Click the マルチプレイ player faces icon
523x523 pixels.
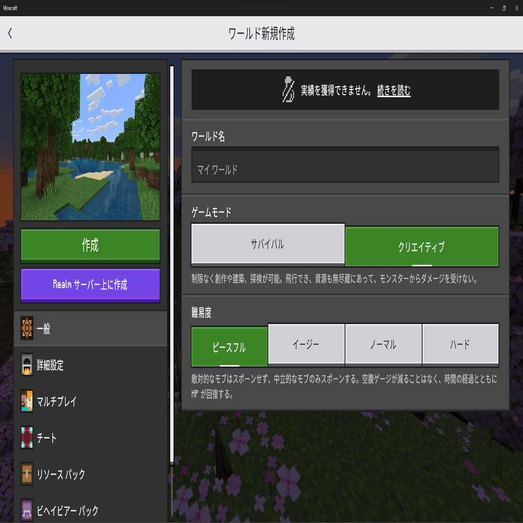tap(27, 401)
